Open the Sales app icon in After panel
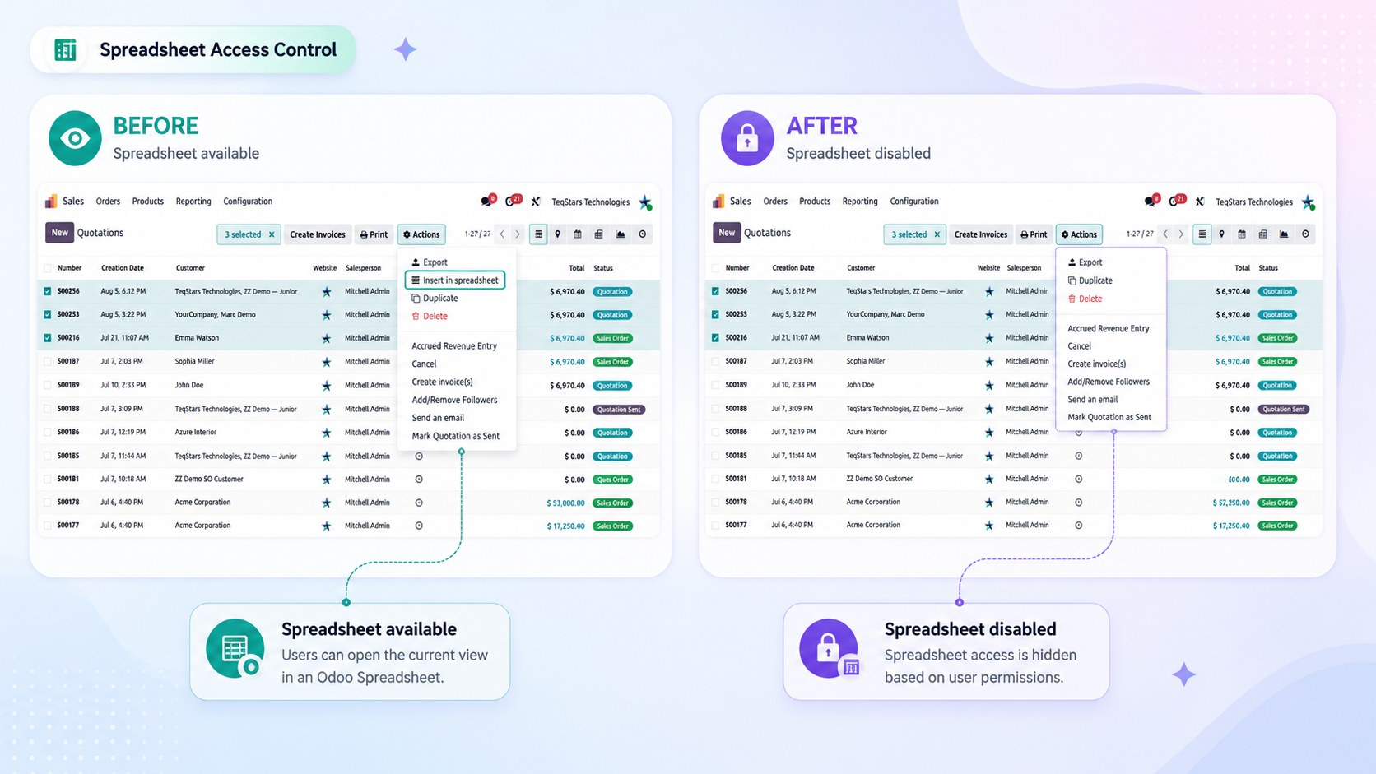This screenshot has width=1376, height=774. 718,202
